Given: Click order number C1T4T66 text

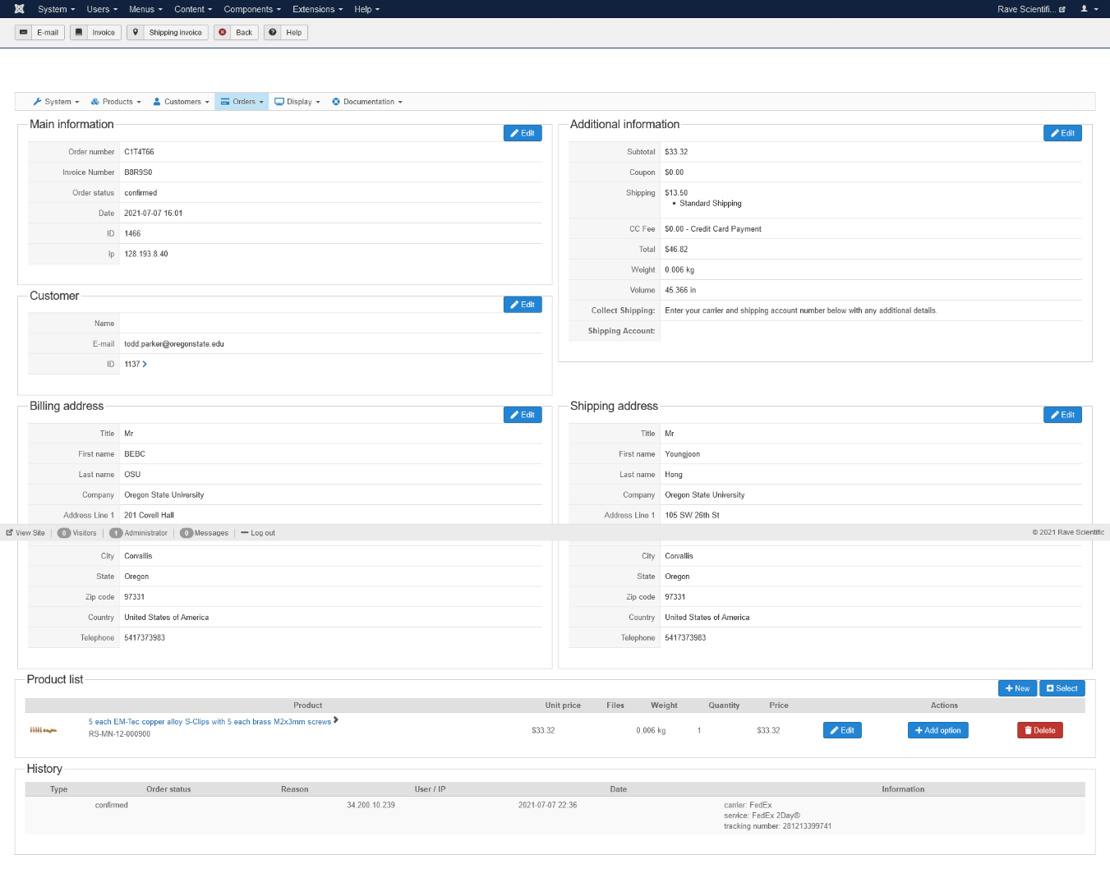Looking at the screenshot, I should 139,152.
